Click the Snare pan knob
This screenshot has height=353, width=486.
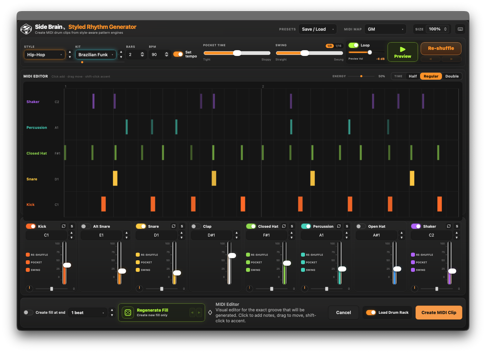point(139,289)
